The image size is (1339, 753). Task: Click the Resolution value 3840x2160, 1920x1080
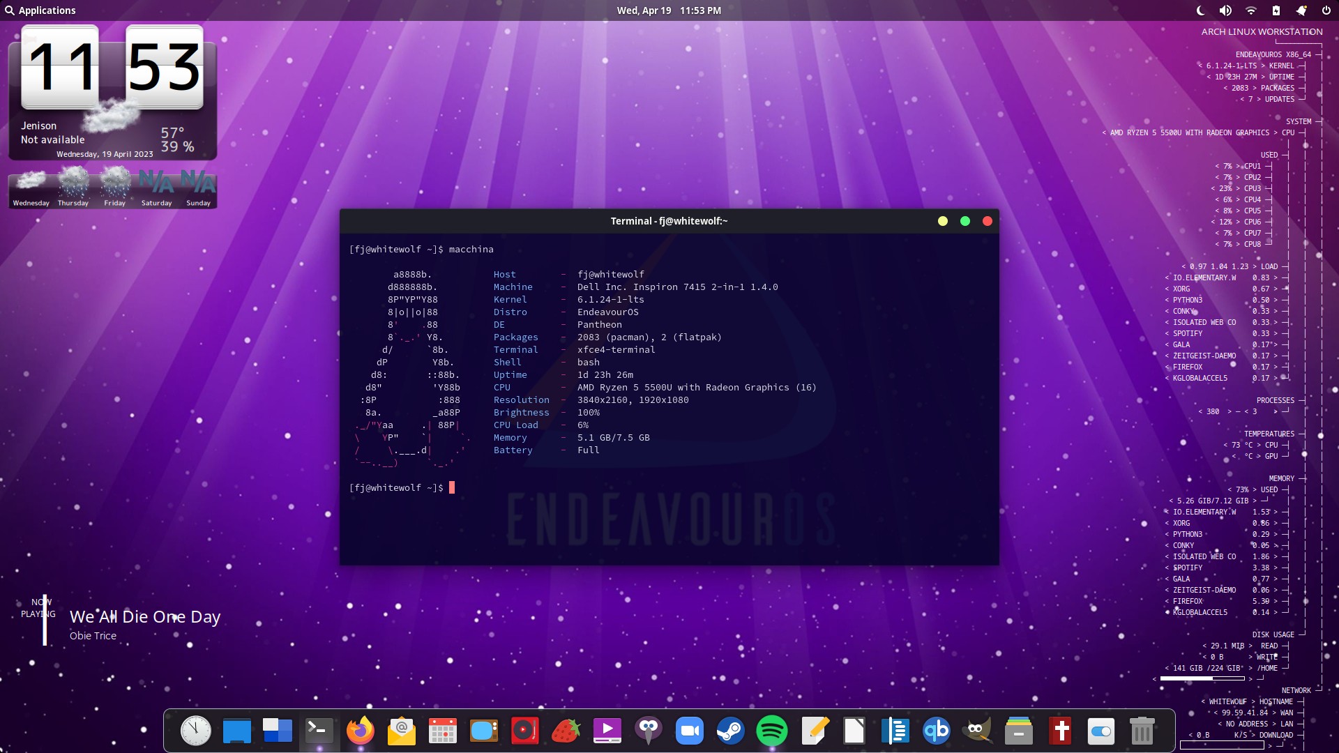(633, 400)
